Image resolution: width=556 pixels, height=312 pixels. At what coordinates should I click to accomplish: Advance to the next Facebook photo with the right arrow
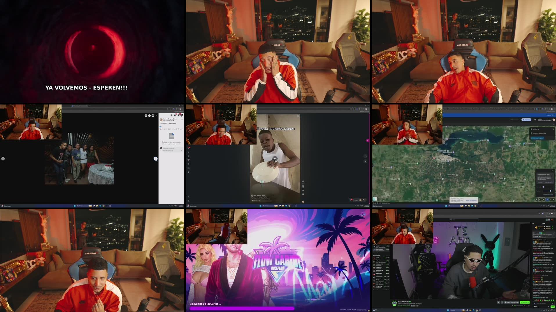coord(155,158)
